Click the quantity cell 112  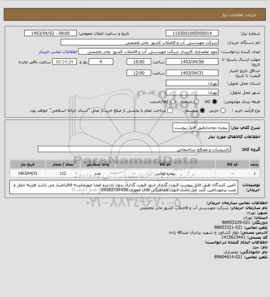tap(63, 173)
